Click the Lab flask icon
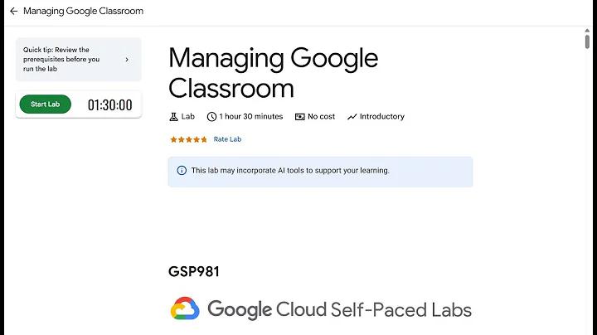This screenshot has width=597, height=335. [x=173, y=117]
